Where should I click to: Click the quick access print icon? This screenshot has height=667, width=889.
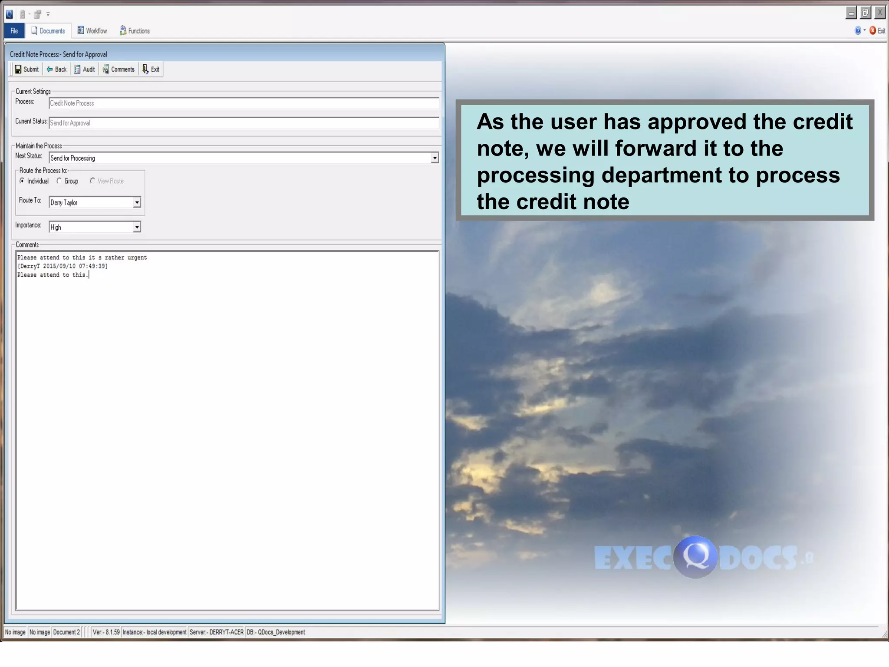click(x=37, y=14)
